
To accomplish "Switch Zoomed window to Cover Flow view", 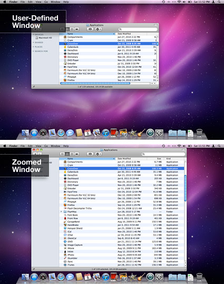I will tap(77, 154).
